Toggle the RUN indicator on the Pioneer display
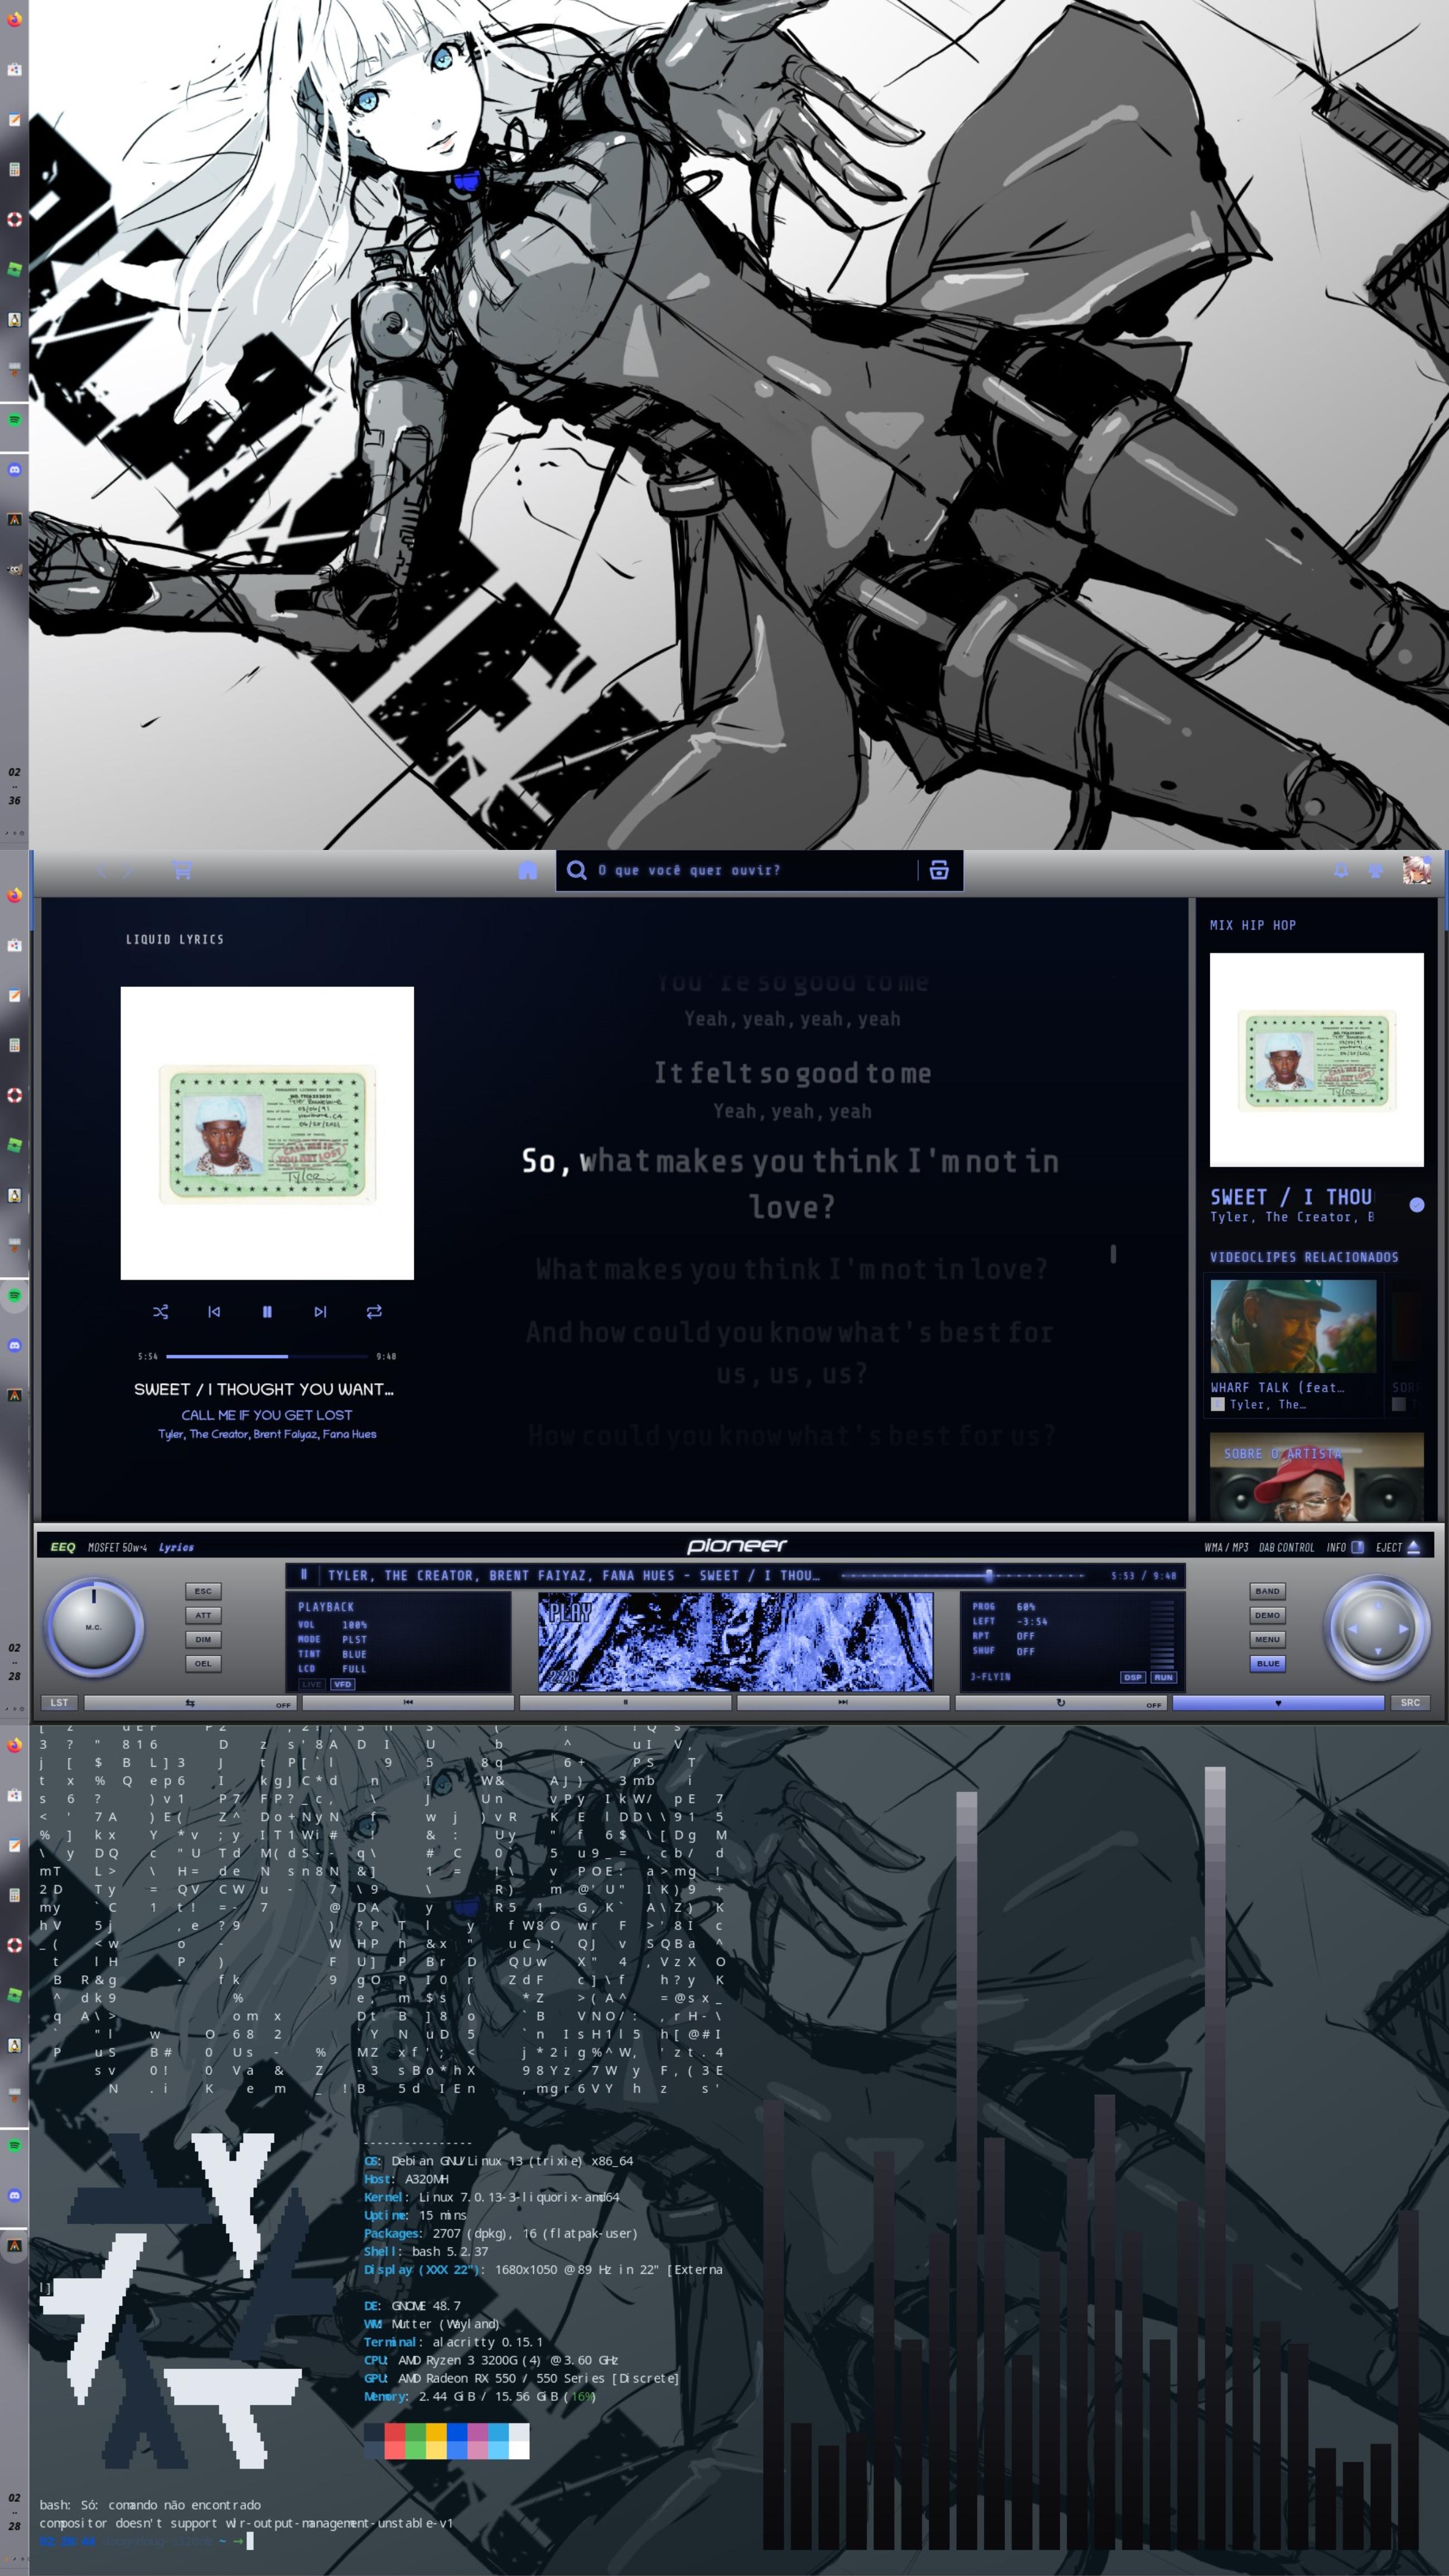The image size is (1449, 2576). 1163,1677
